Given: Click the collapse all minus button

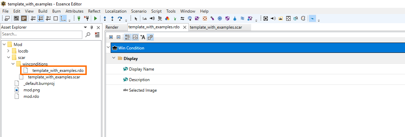Looking at the screenshot, I should tap(118, 37).
